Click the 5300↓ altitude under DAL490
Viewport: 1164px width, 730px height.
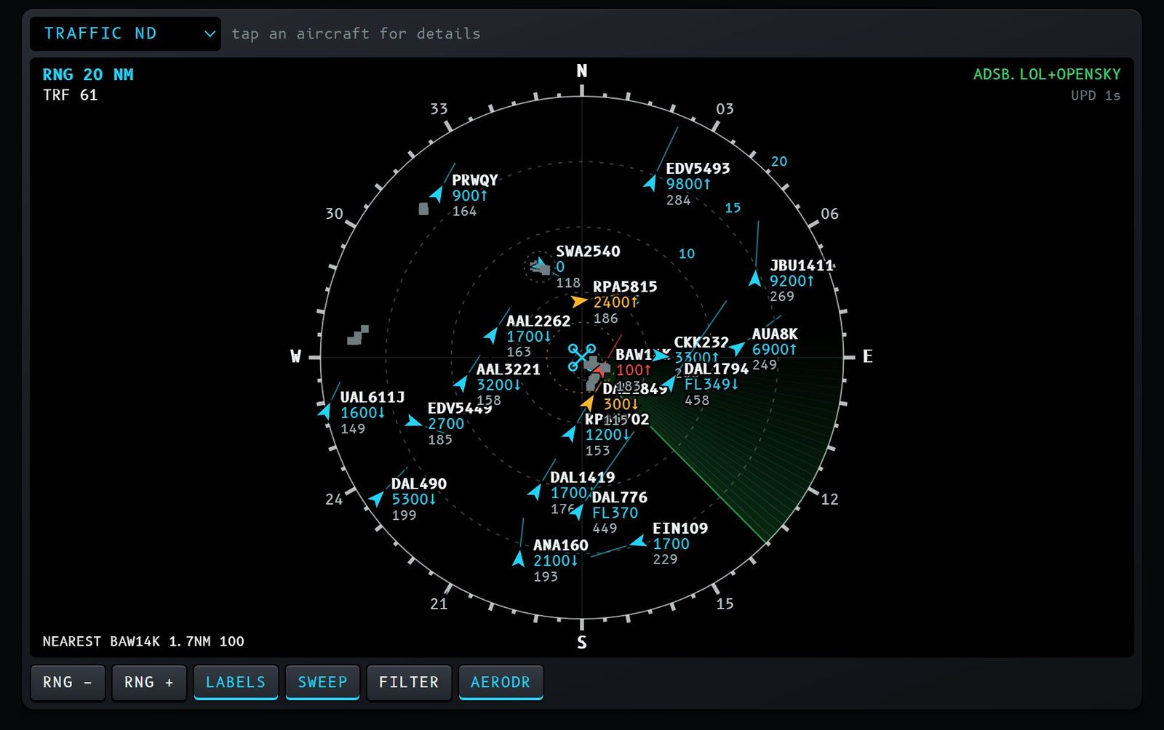[x=414, y=500]
